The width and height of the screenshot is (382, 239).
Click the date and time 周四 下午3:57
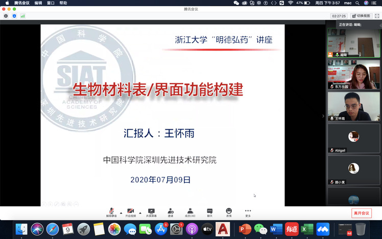(327, 3)
